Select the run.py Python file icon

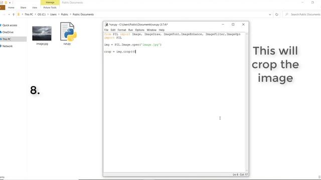click(68, 31)
